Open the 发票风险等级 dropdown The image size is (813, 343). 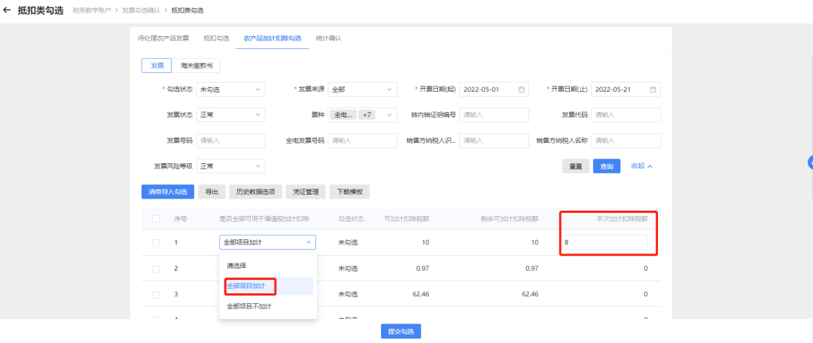(x=231, y=165)
